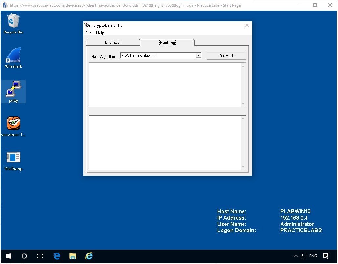Expand the Hash Algorithm dropdown
Screen dimensions: 338x264
pos(198,55)
